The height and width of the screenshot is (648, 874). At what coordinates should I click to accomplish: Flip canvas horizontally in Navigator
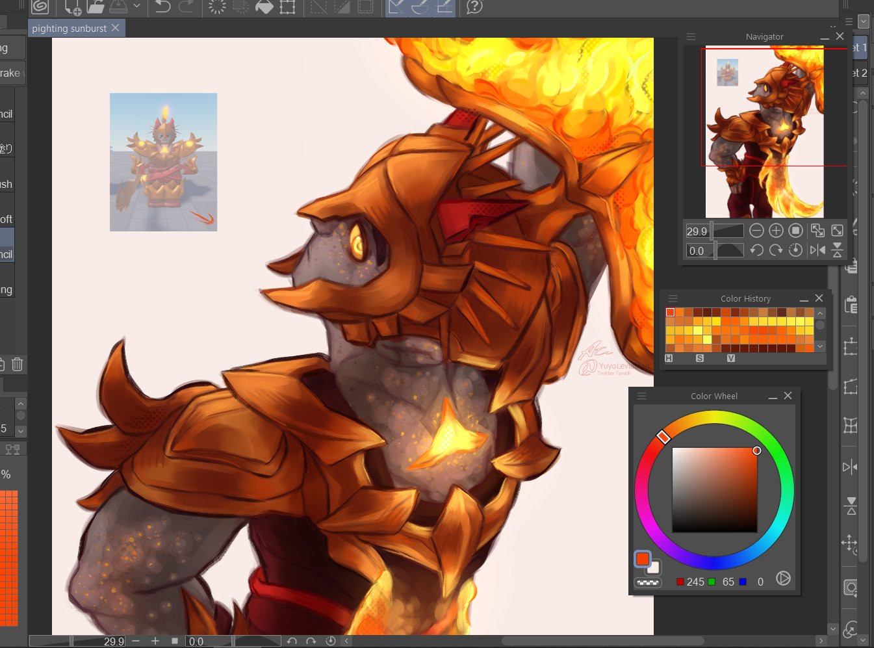pos(817,250)
